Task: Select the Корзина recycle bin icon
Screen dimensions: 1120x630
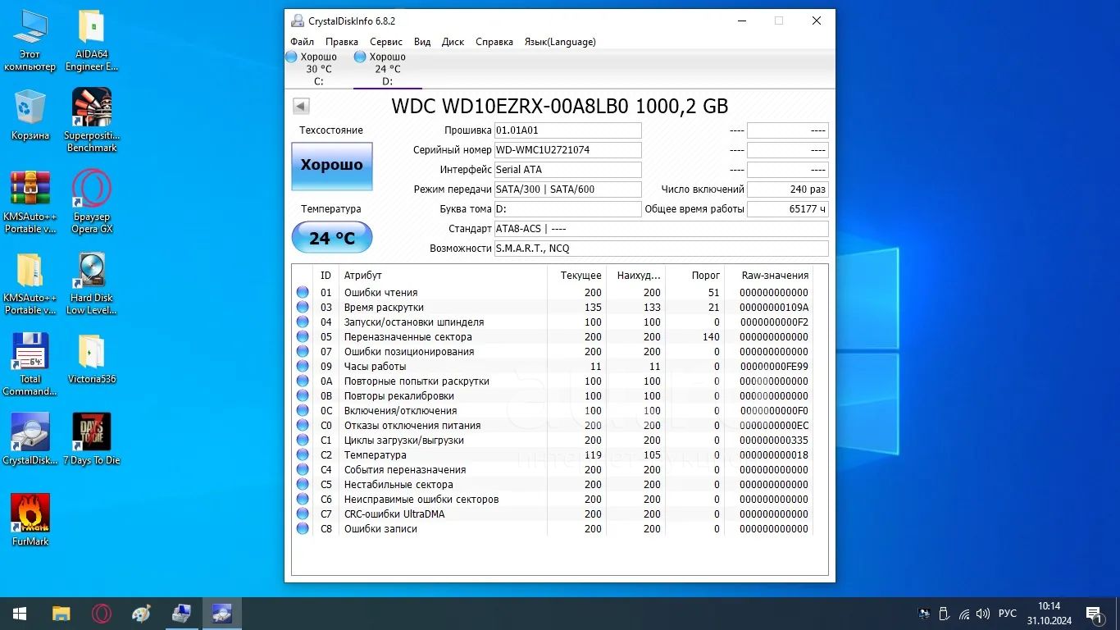Action: (30, 115)
